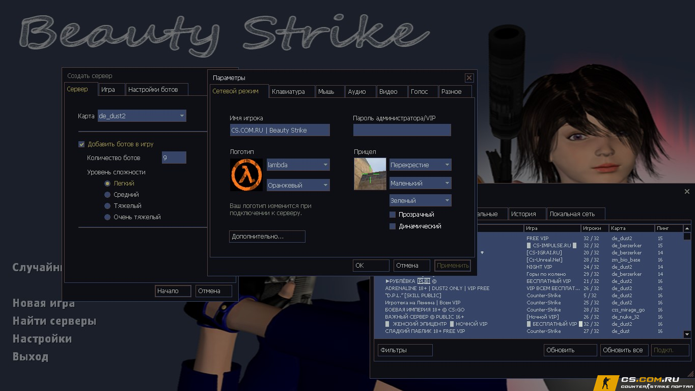Open the Оранжевый logo color dropdown
Screen dimensions: 695x391
(x=298, y=185)
